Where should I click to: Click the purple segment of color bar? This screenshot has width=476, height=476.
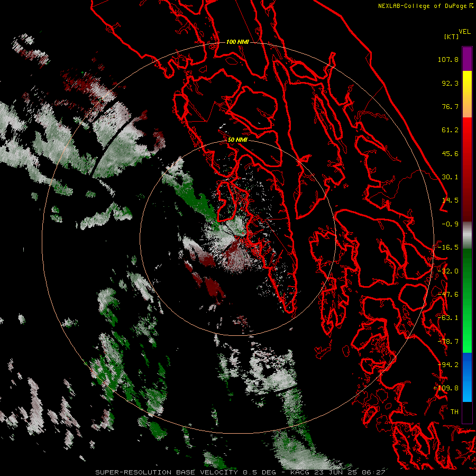pos(467,59)
